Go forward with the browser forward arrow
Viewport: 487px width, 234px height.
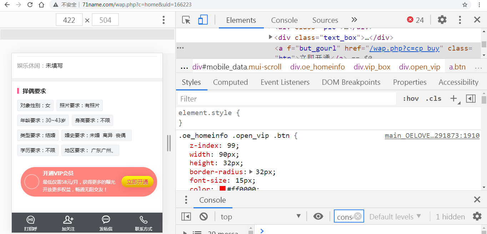19,5
